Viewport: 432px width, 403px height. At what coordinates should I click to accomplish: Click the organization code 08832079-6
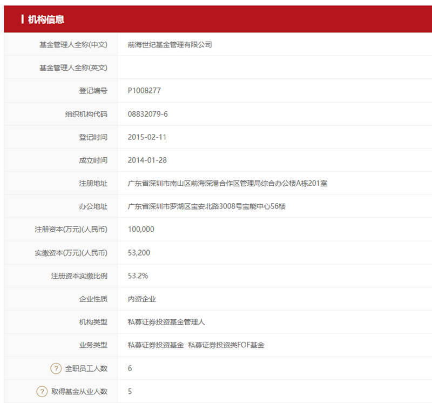148,114
